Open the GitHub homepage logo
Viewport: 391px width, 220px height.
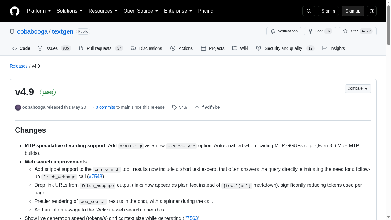(15, 11)
